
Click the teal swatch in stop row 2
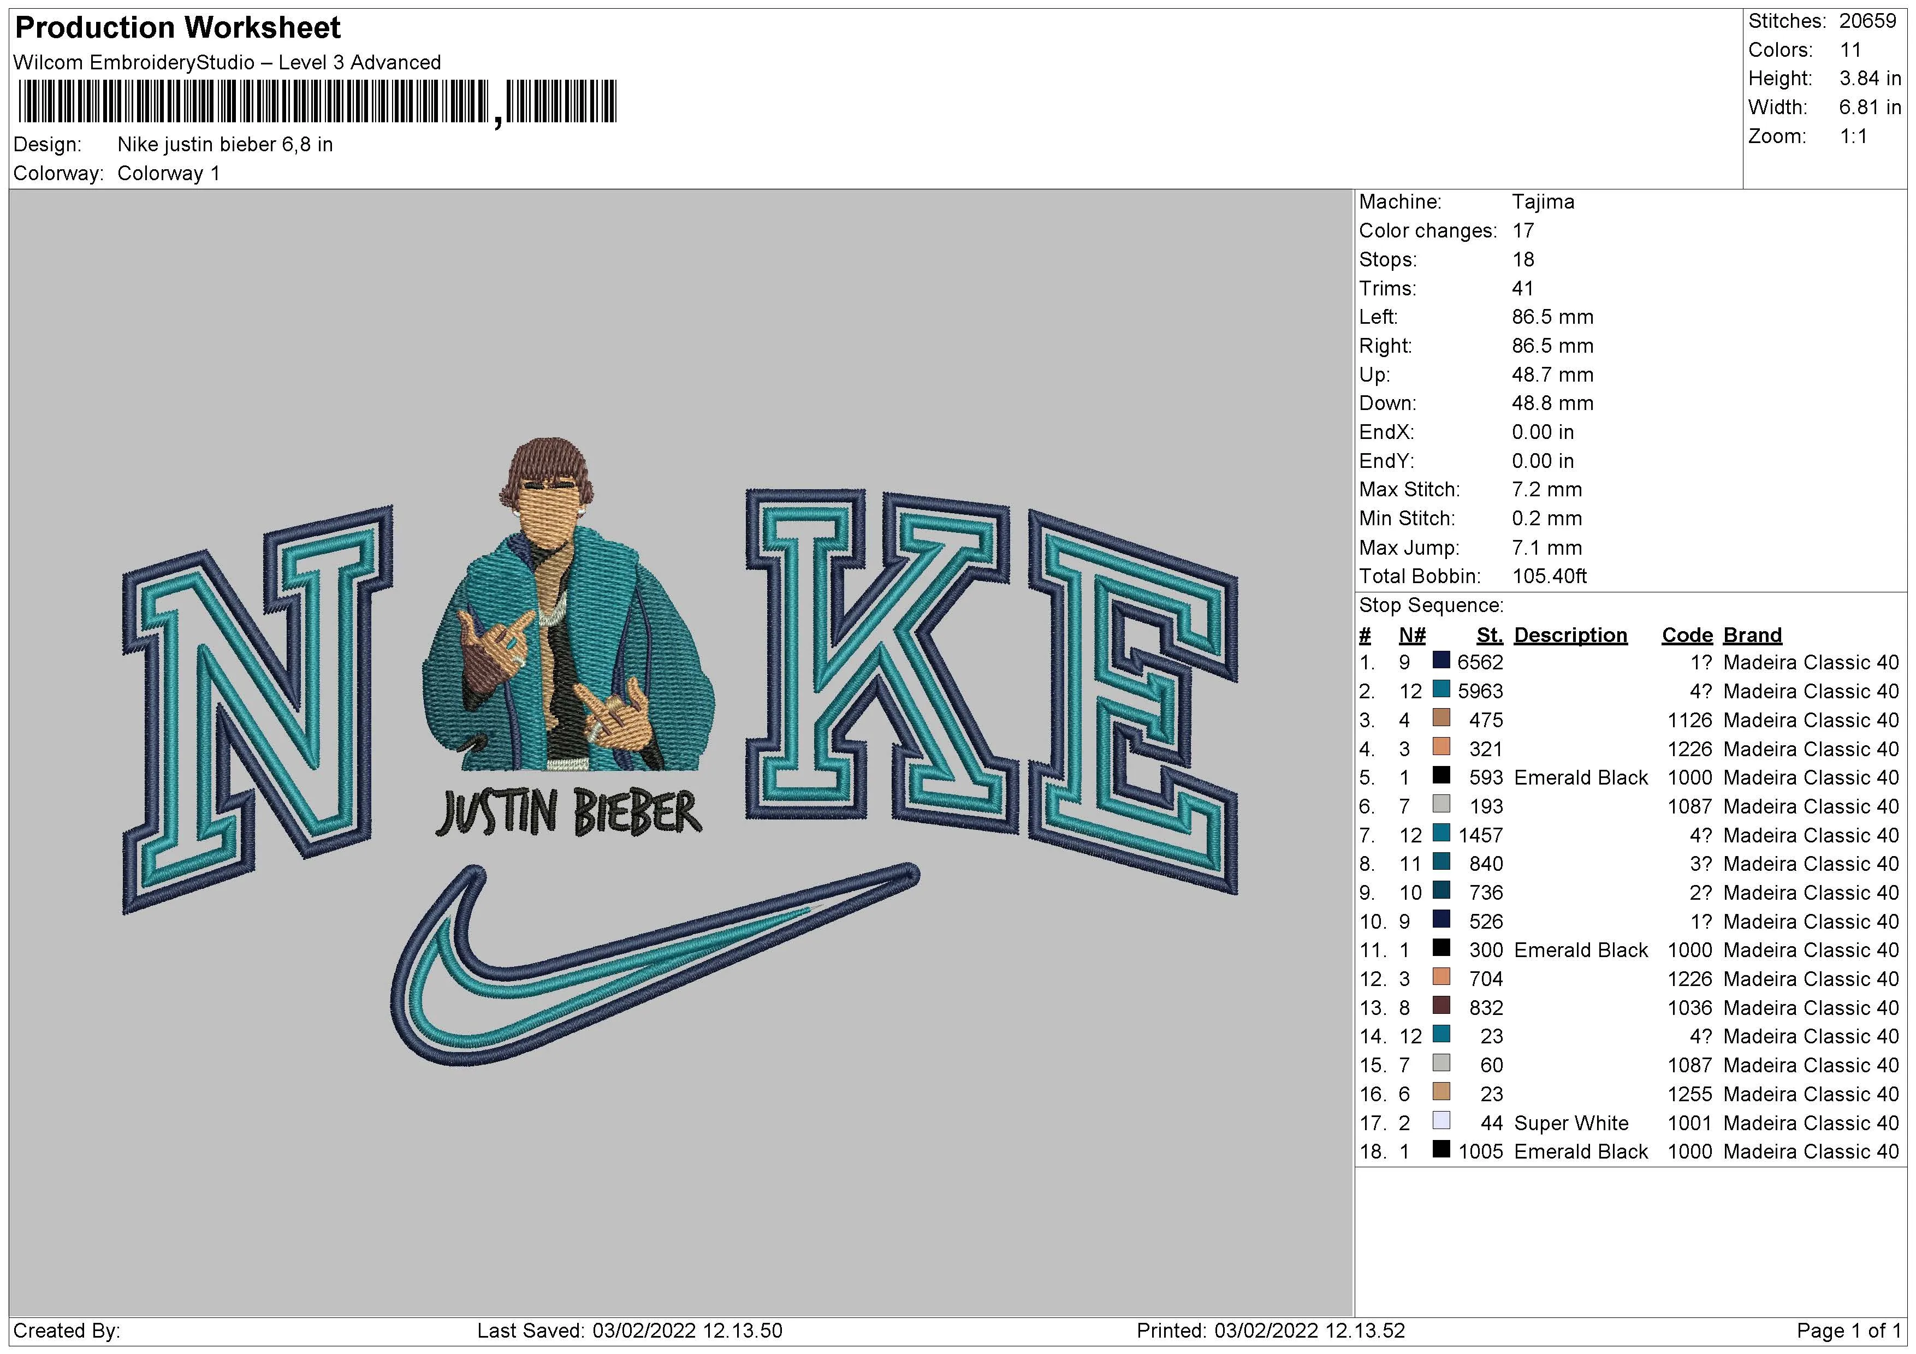tap(1441, 689)
